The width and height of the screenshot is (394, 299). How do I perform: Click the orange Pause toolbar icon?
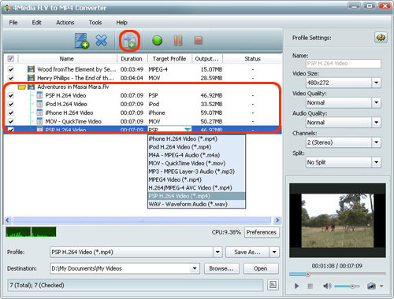178,41
